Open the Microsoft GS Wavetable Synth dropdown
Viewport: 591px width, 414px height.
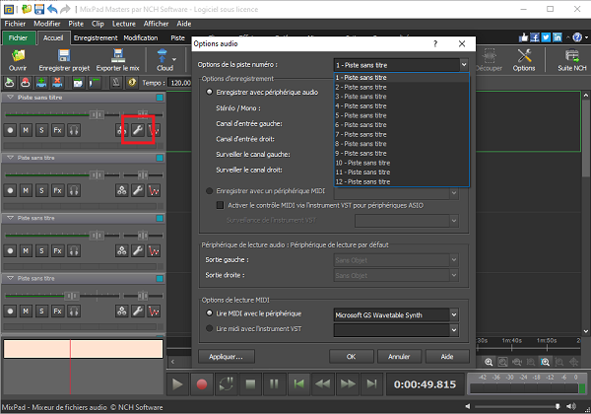coord(396,314)
